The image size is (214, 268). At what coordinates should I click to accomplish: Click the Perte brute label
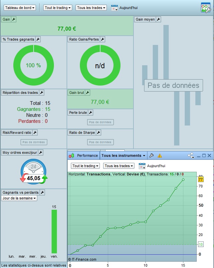(x=78, y=113)
